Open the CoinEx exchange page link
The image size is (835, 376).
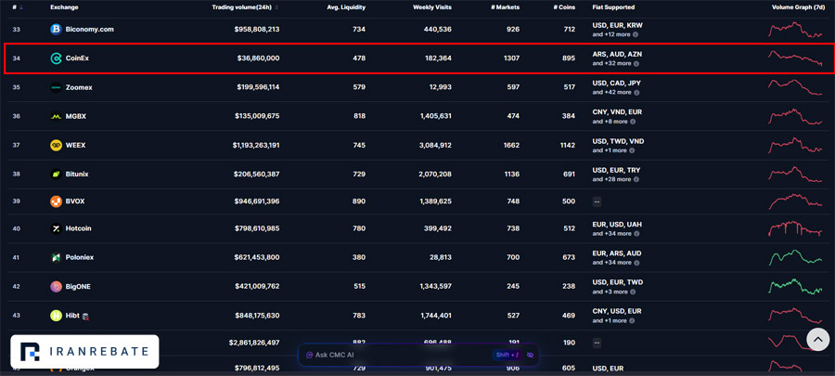77,58
